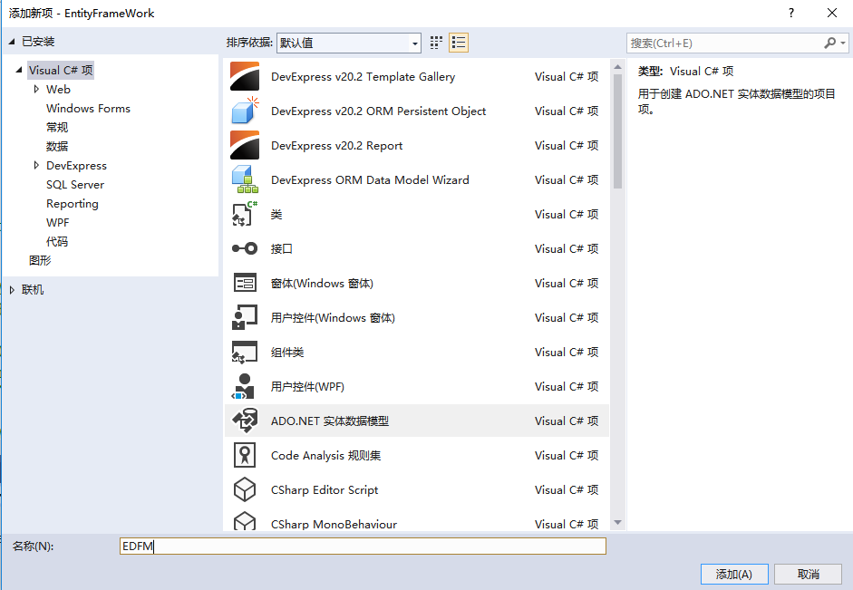Open the 排序依据 默认值 dropdown

(349, 43)
